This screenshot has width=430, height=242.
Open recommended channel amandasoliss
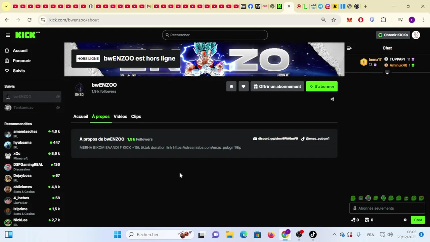point(32,133)
